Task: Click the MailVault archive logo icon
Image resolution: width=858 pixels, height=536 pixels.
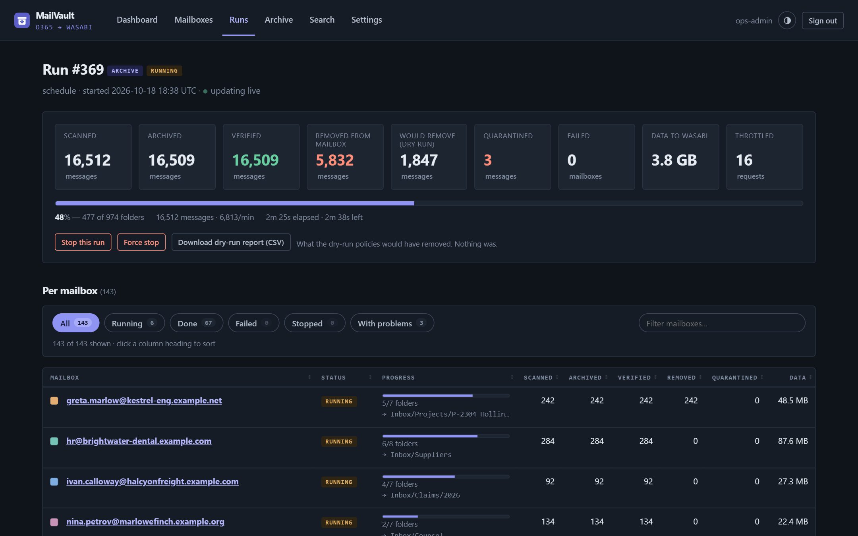Action: 22,20
